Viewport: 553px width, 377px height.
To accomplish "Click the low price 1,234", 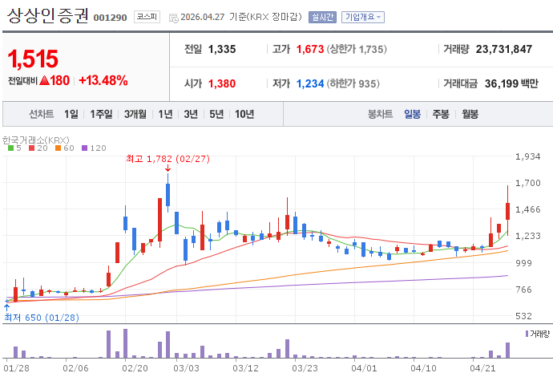I will (x=310, y=83).
